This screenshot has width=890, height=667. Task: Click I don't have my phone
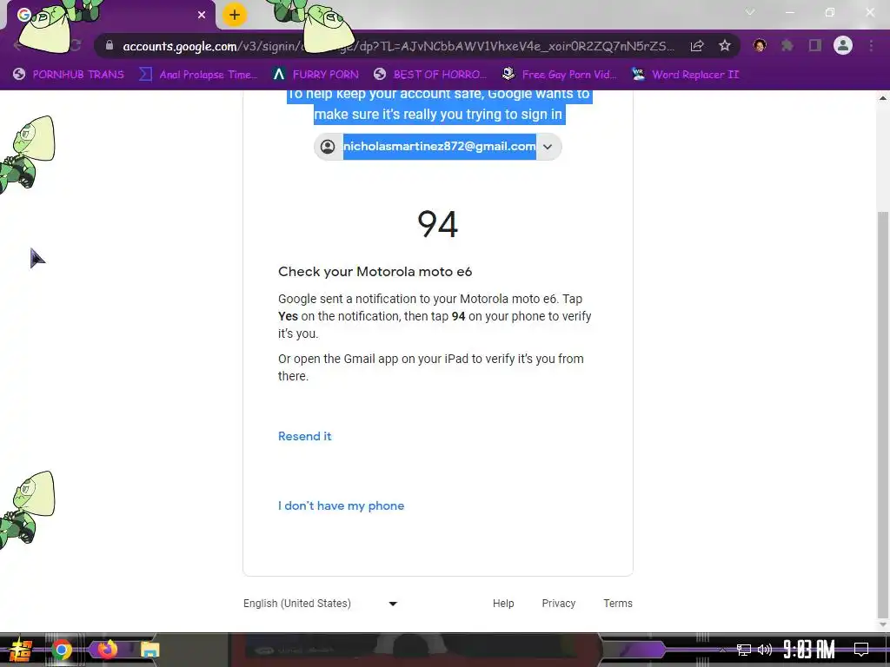(341, 506)
